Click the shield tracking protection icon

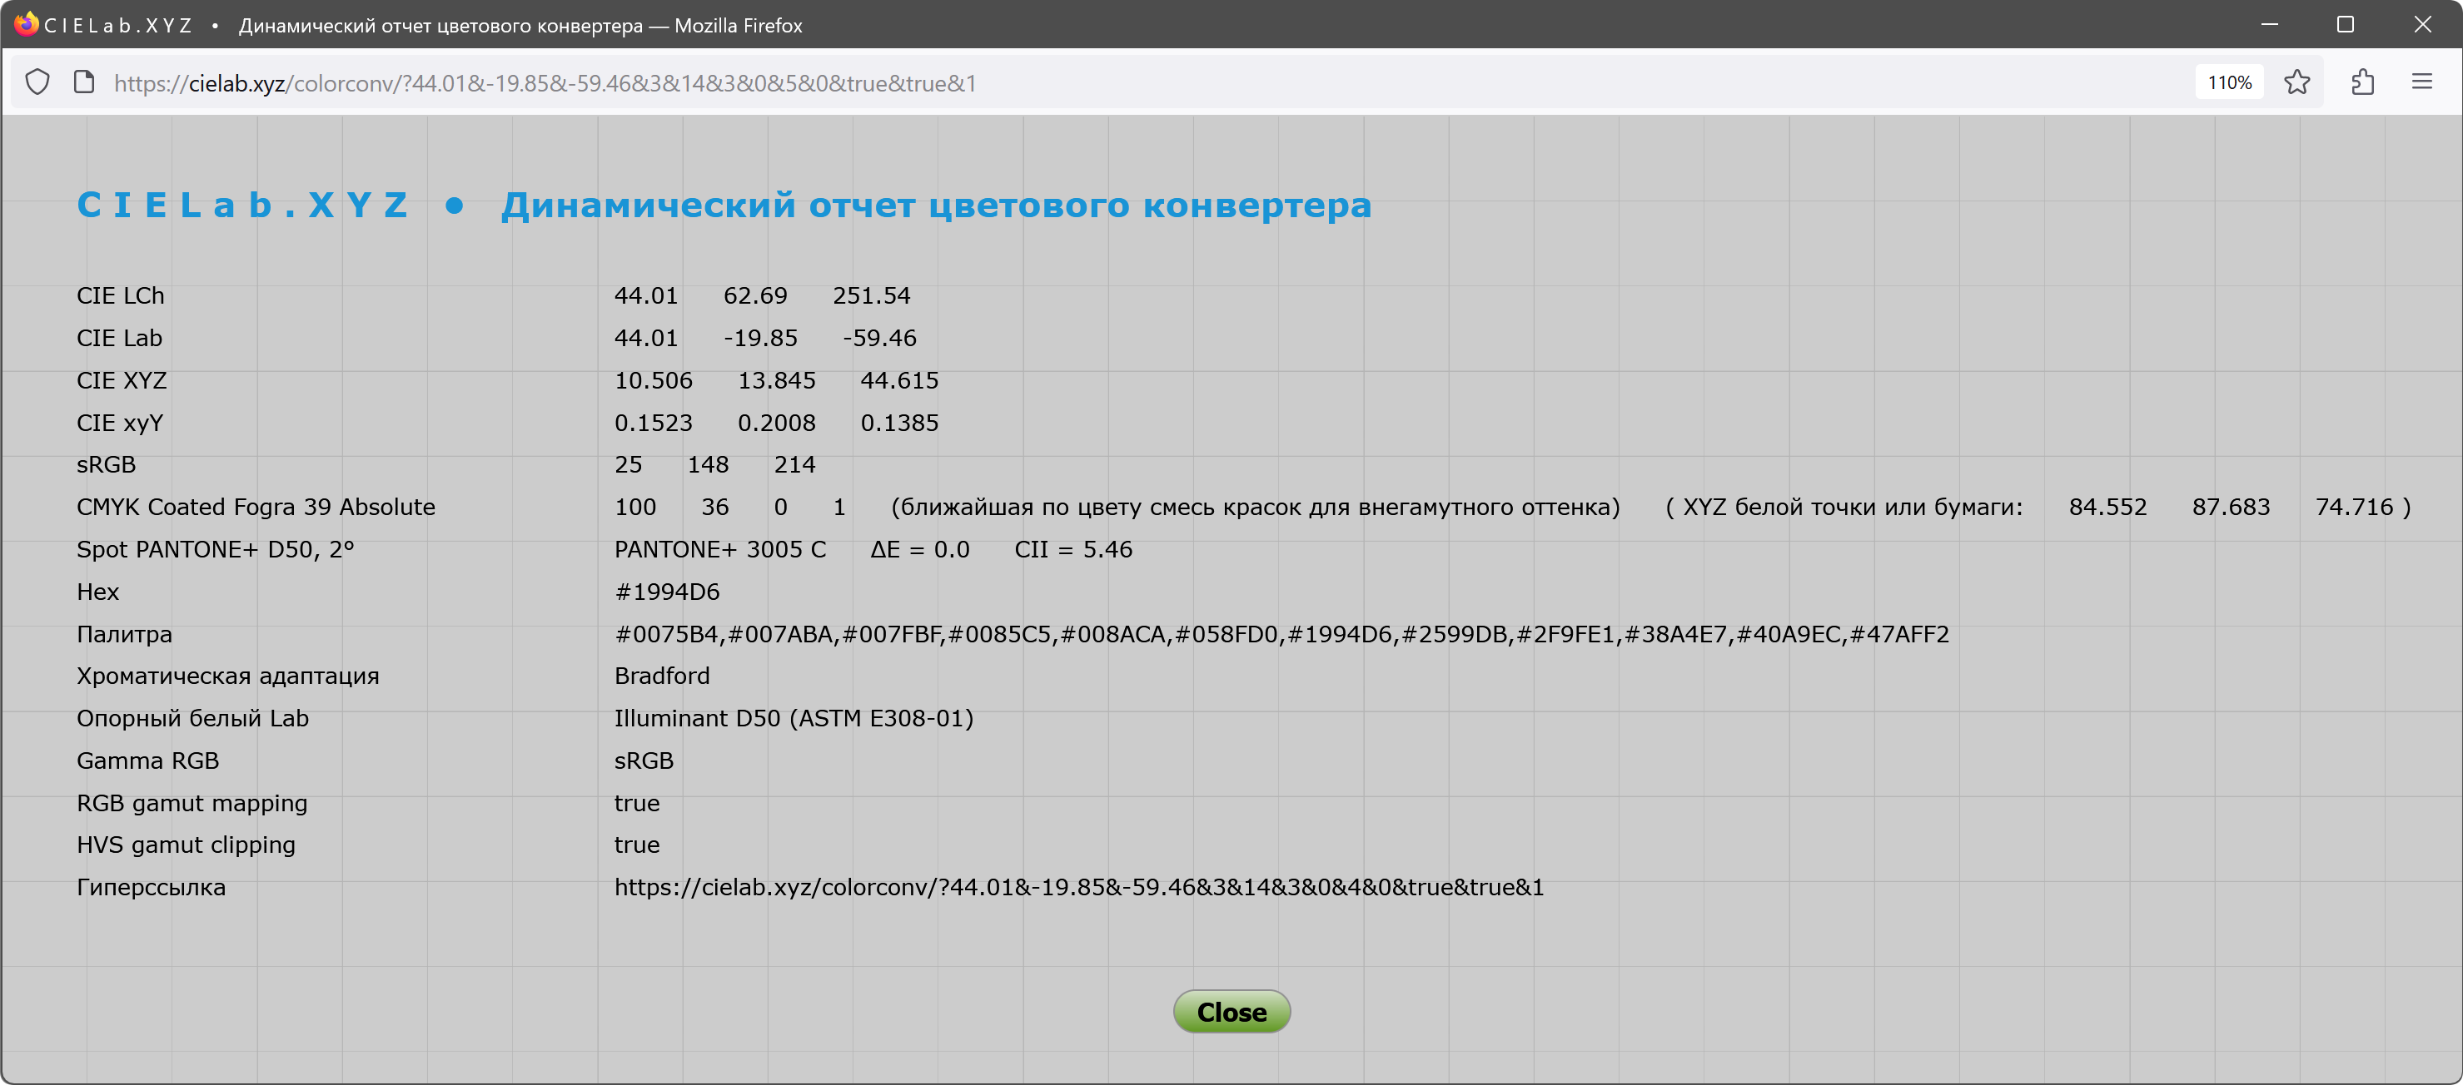point(37,83)
